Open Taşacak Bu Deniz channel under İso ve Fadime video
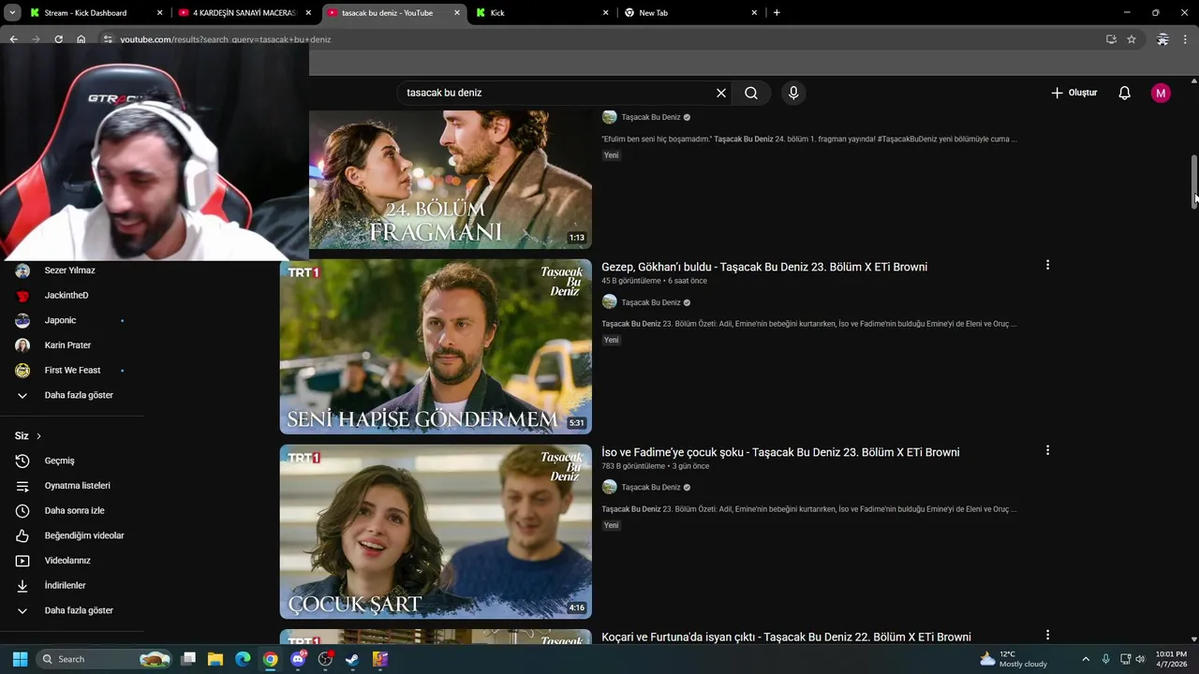Screen dimensions: 1199x674 coord(650,487)
